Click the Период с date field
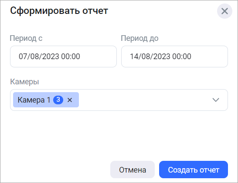The height and width of the screenshot is (183, 238). coord(63,57)
